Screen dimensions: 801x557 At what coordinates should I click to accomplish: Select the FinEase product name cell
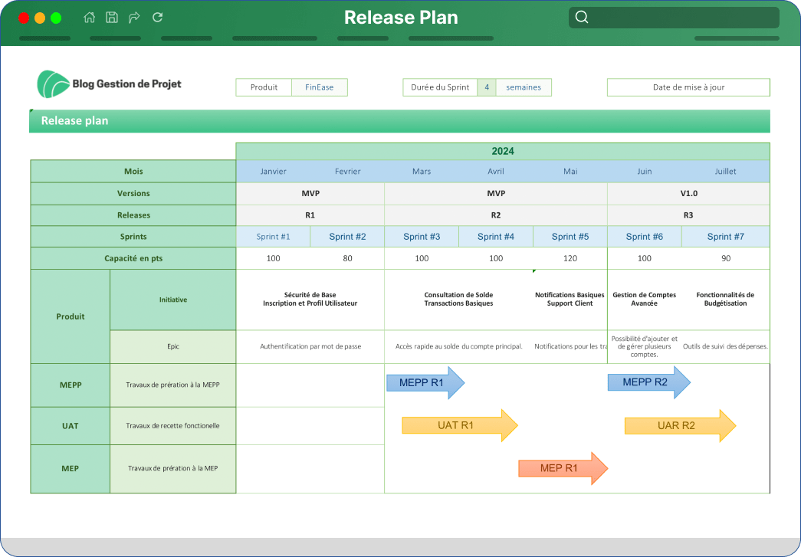click(320, 87)
